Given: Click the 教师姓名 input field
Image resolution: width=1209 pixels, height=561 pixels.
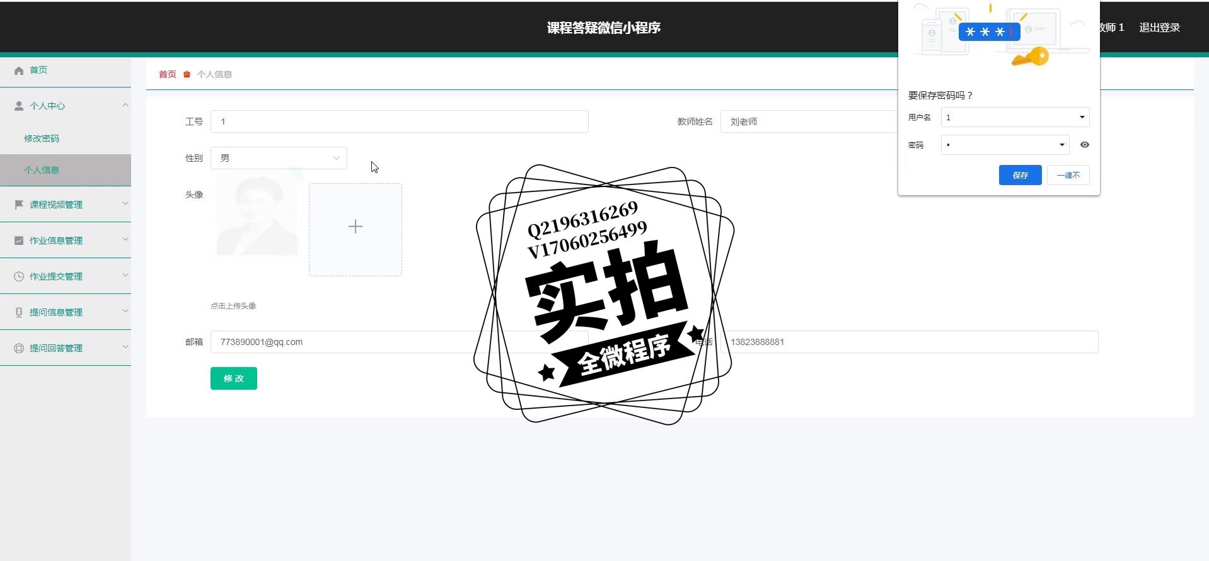Looking at the screenshot, I should (809, 122).
